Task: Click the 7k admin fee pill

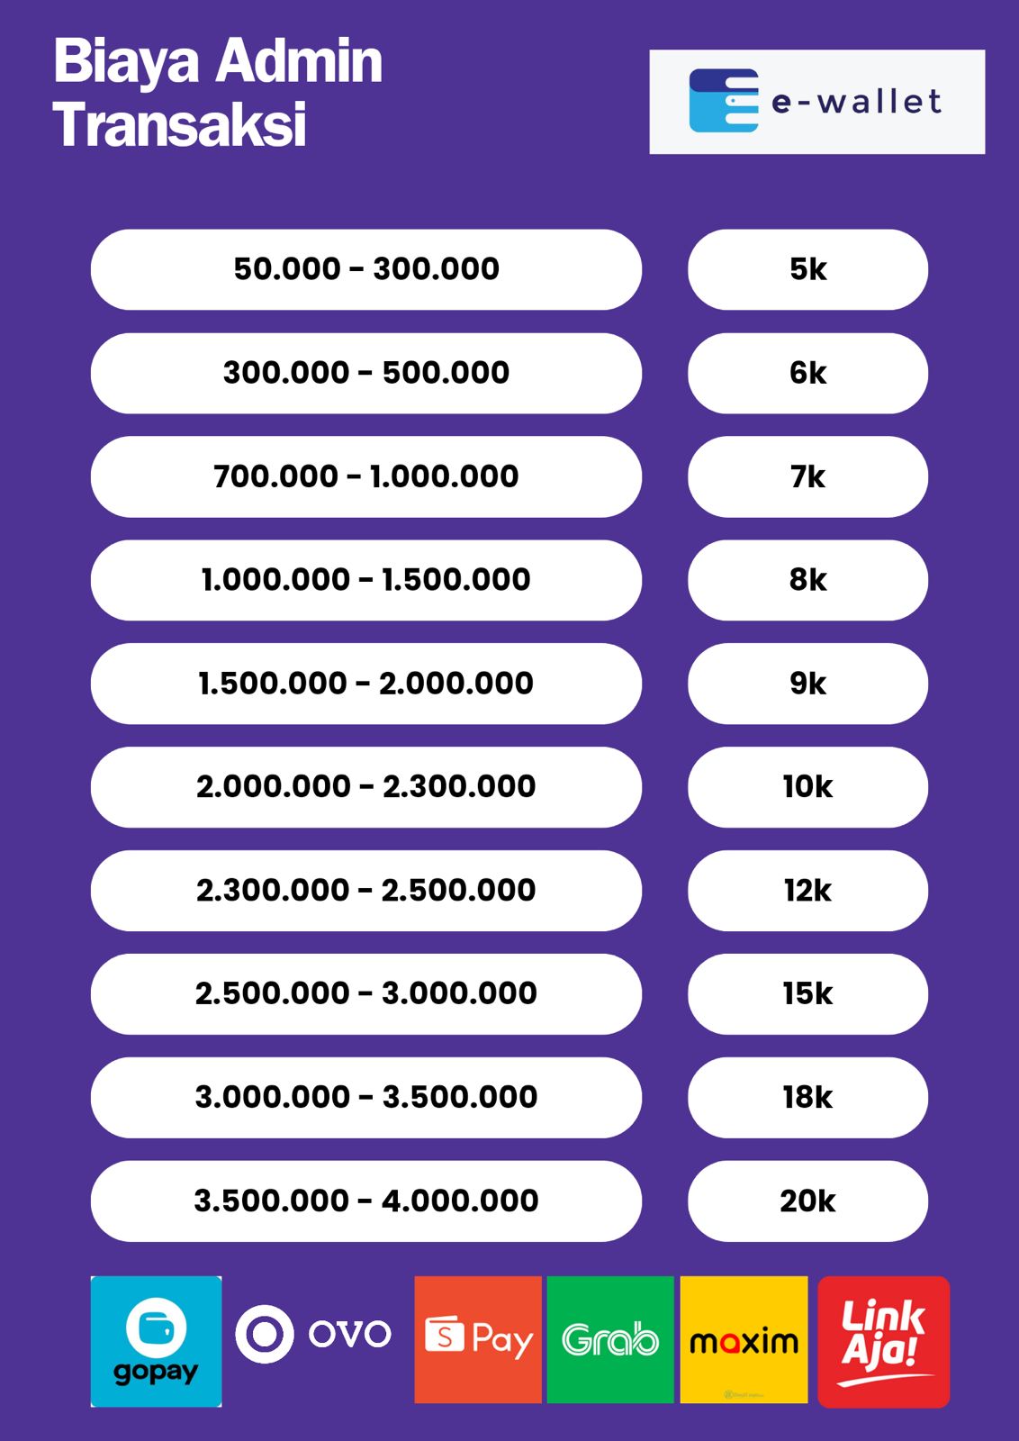Action: (x=807, y=476)
